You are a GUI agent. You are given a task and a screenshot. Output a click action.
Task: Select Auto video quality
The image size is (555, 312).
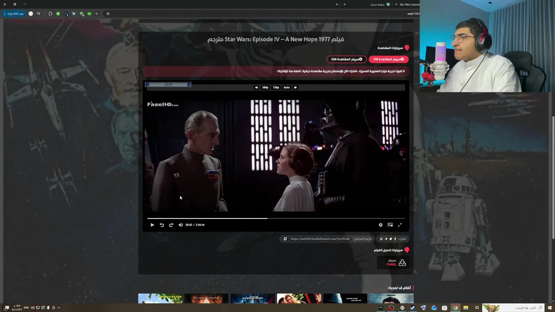pyautogui.click(x=287, y=88)
